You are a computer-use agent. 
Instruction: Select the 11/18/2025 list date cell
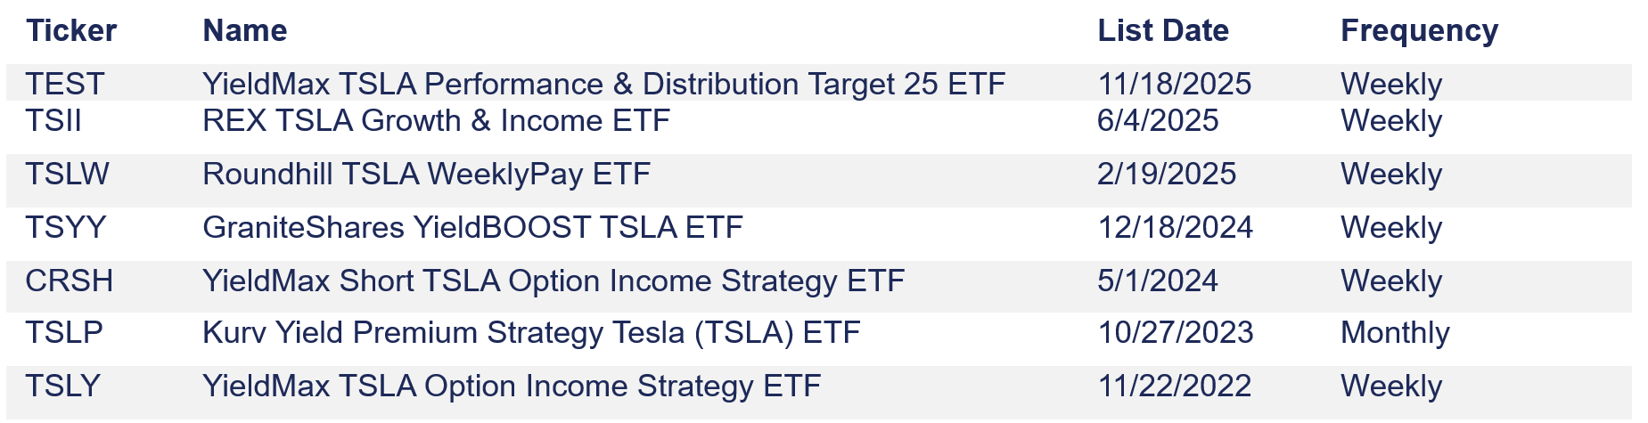[1175, 85]
